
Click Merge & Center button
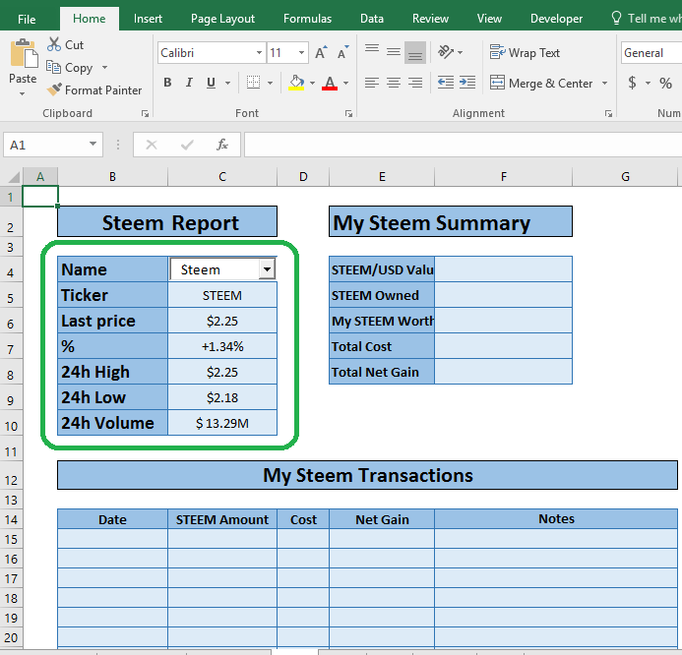pyautogui.click(x=541, y=83)
